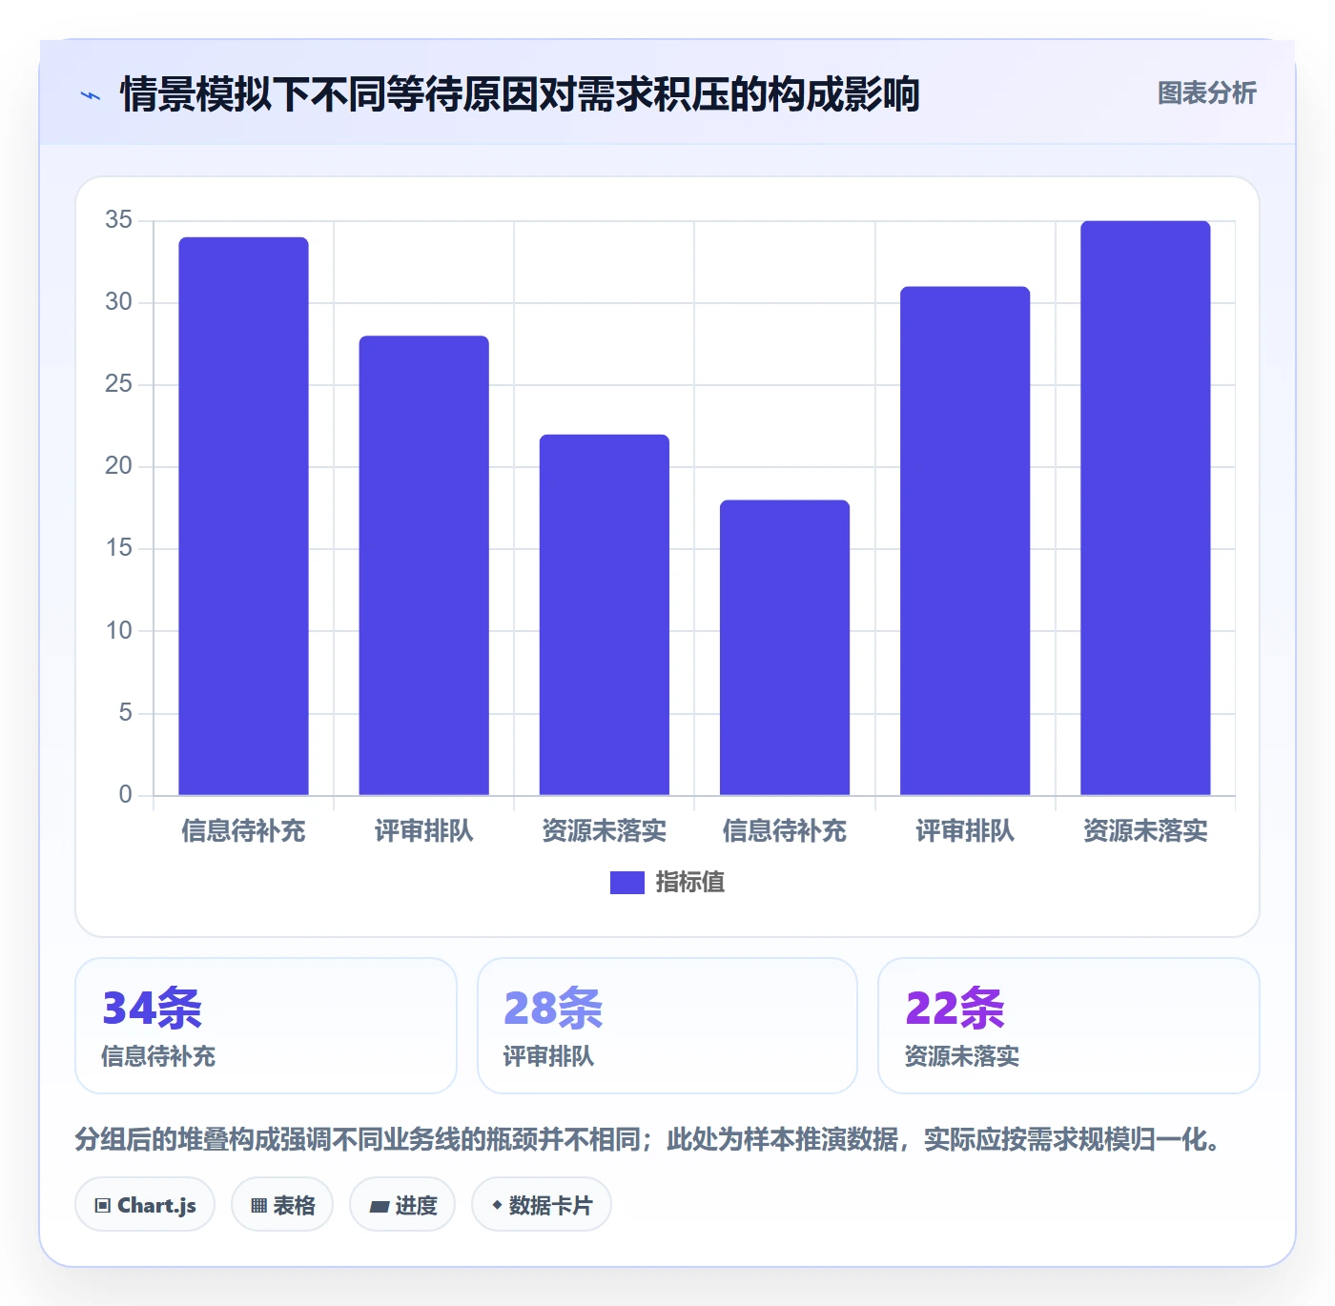Click the bar with value 22
The height and width of the screenshot is (1306, 1335).
coord(605,615)
